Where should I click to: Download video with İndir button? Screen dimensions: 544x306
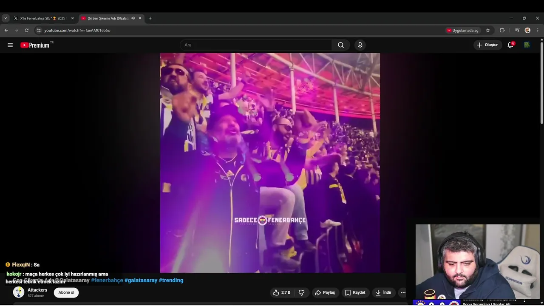click(x=383, y=292)
